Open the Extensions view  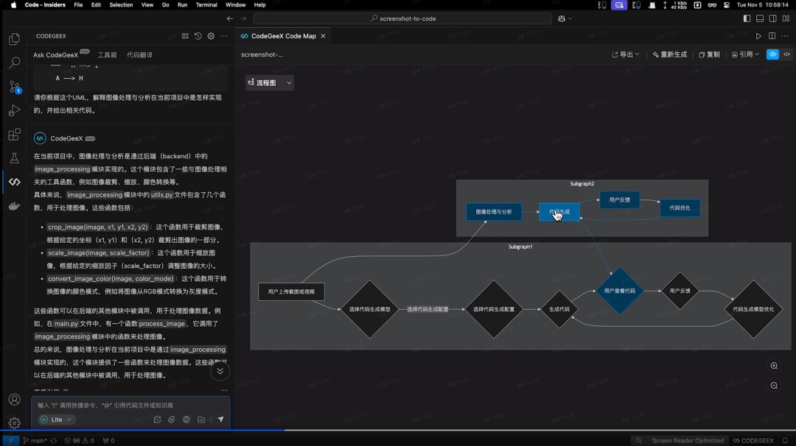14,134
